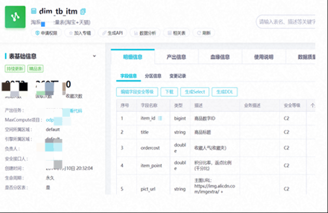Switch to the 产出信息 tab
Image resolution: width=328 pixels, height=213 pixels.
click(x=177, y=57)
